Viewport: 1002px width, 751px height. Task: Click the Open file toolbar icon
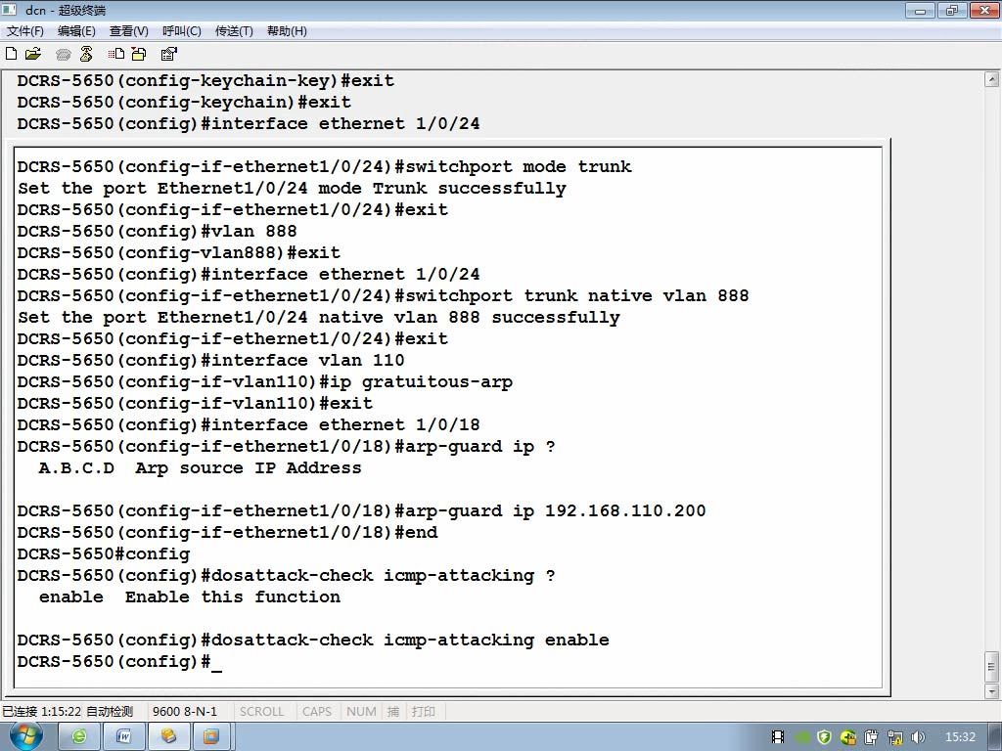pyautogui.click(x=33, y=54)
